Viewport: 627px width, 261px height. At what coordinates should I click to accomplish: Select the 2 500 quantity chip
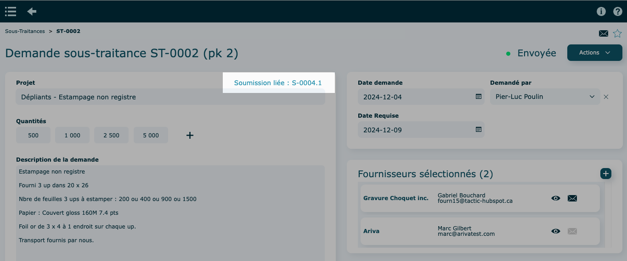pyautogui.click(x=111, y=136)
